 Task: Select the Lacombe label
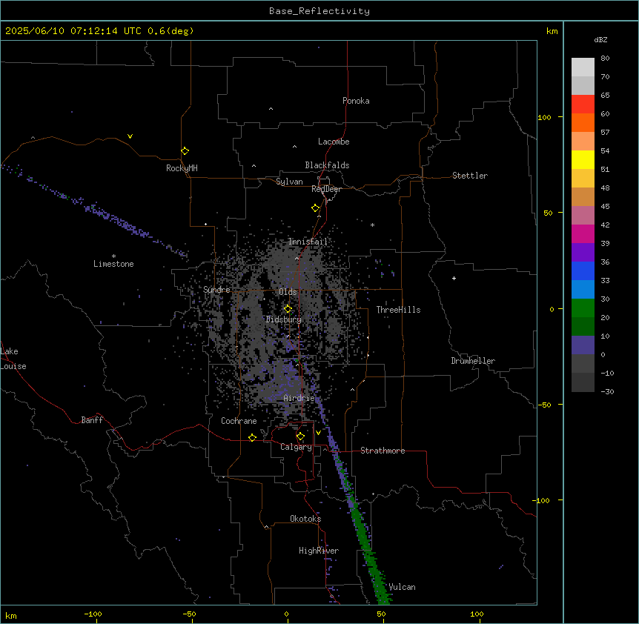pyautogui.click(x=334, y=142)
